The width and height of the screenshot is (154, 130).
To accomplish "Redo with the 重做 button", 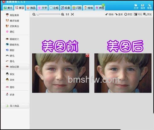I will point(119,14).
